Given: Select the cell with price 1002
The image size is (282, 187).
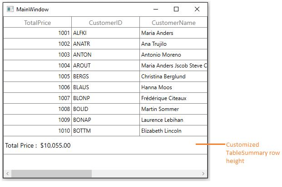Looking at the screenshot, I should pos(37,44).
